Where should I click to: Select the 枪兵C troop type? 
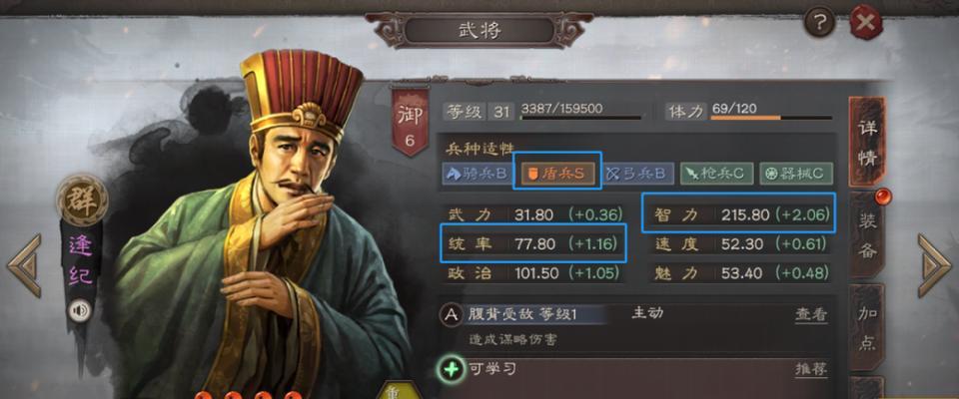pyautogui.click(x=717, y=174)
